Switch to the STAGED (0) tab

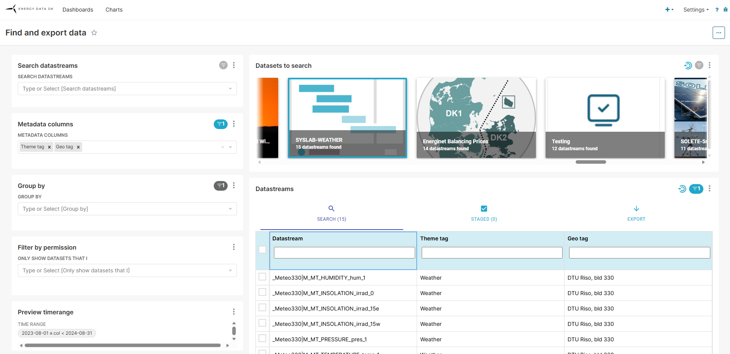point(484,213)
